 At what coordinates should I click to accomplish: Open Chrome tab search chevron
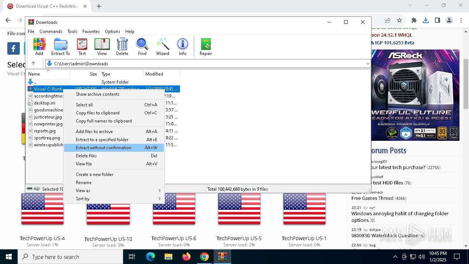coord(410,5)
